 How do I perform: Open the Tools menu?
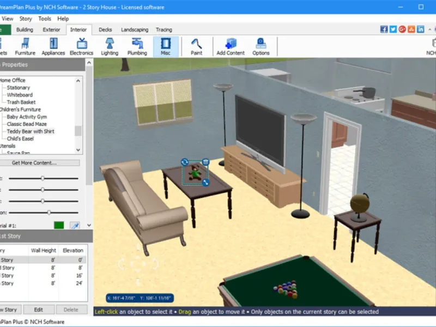tap(45, 19)
